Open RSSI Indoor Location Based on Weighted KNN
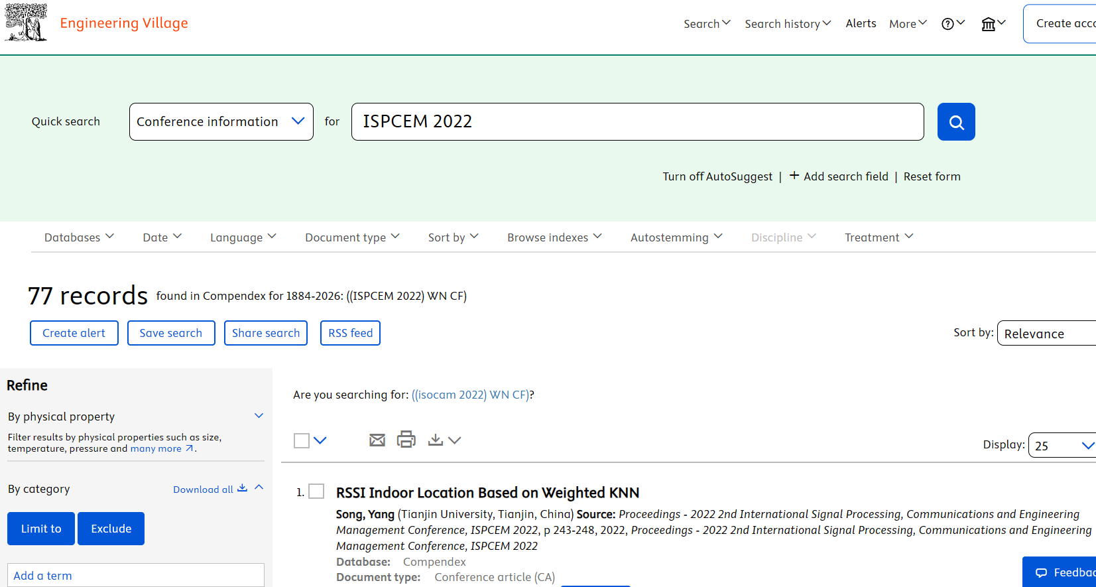 (487, 493)
